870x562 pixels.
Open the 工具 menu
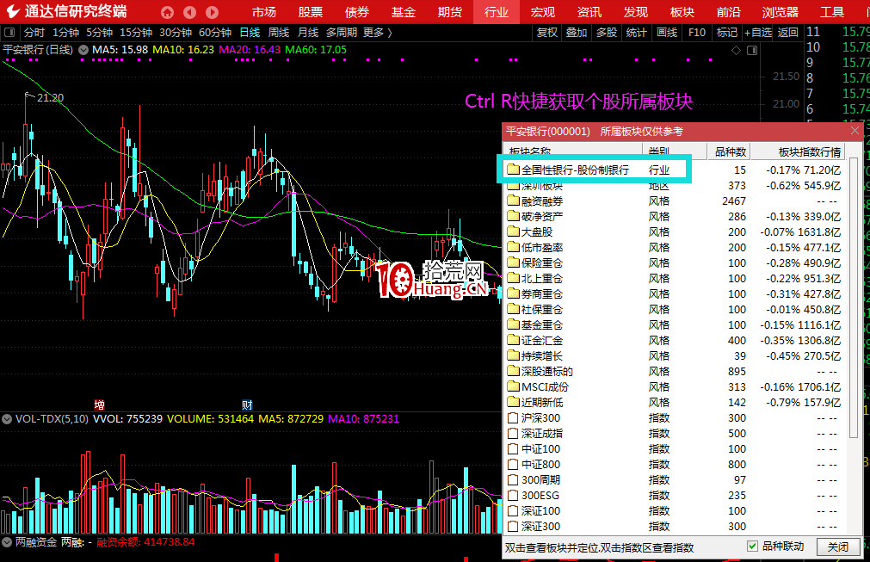pyautogui.click(x=832, y=12)
